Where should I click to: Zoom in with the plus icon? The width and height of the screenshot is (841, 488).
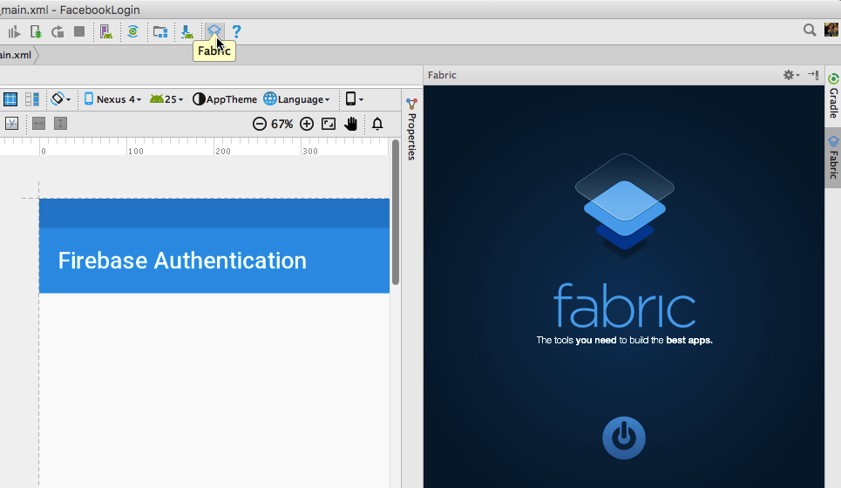pyautogui.click(x=306, y=124)
